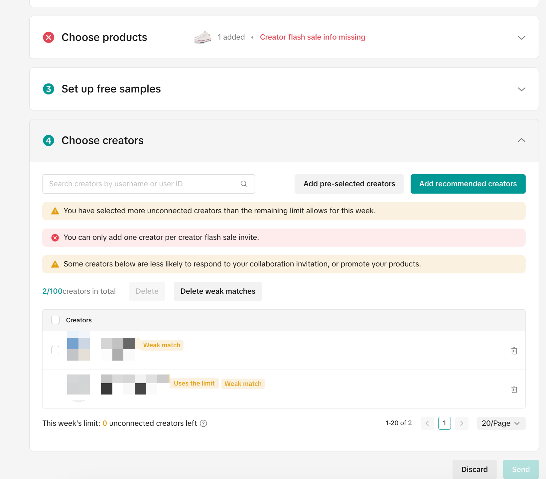Check the select-all Creators checkbox
The width and height of the screenshot is (546, 479).
pos(55,320)
